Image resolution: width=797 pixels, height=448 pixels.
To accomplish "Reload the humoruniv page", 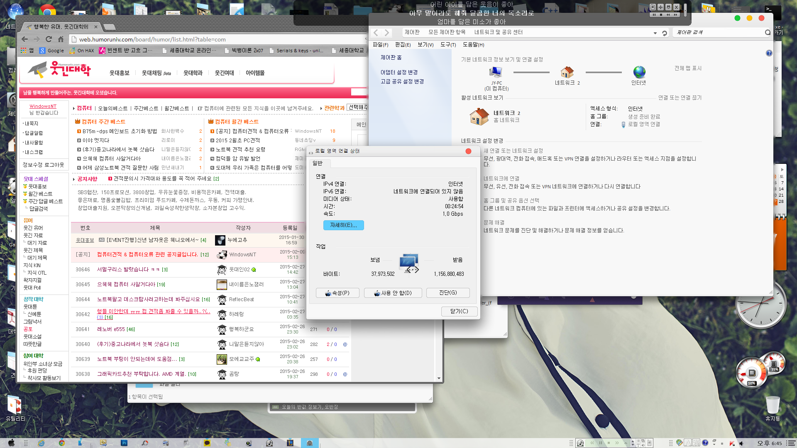I will pyautogui.click(x=49, y=39).
